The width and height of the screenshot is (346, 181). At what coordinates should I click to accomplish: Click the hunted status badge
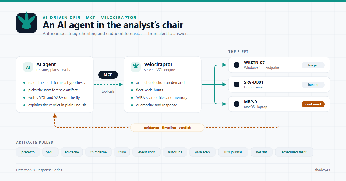313,85
